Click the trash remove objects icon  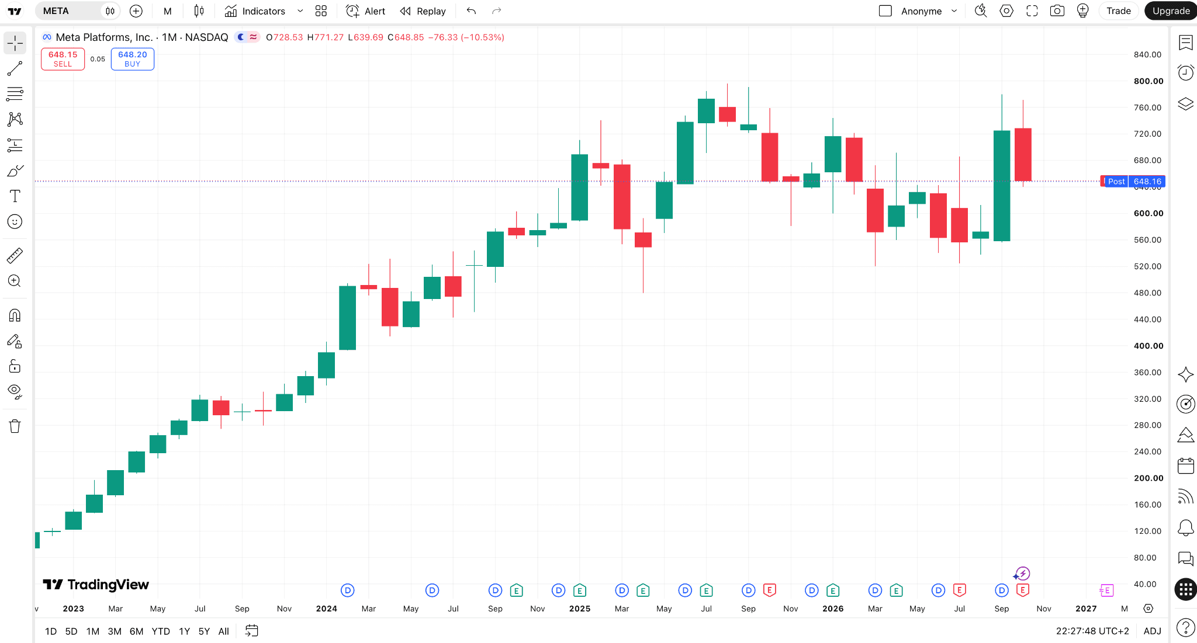click(15, 426)
